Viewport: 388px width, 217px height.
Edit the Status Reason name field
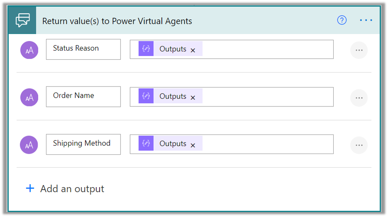pyautogui.click(x=83, y=49)
